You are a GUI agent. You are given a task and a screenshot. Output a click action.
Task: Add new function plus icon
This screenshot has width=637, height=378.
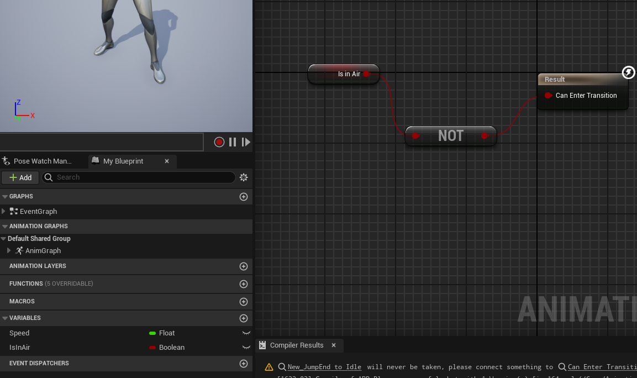(x=244, y=284)
